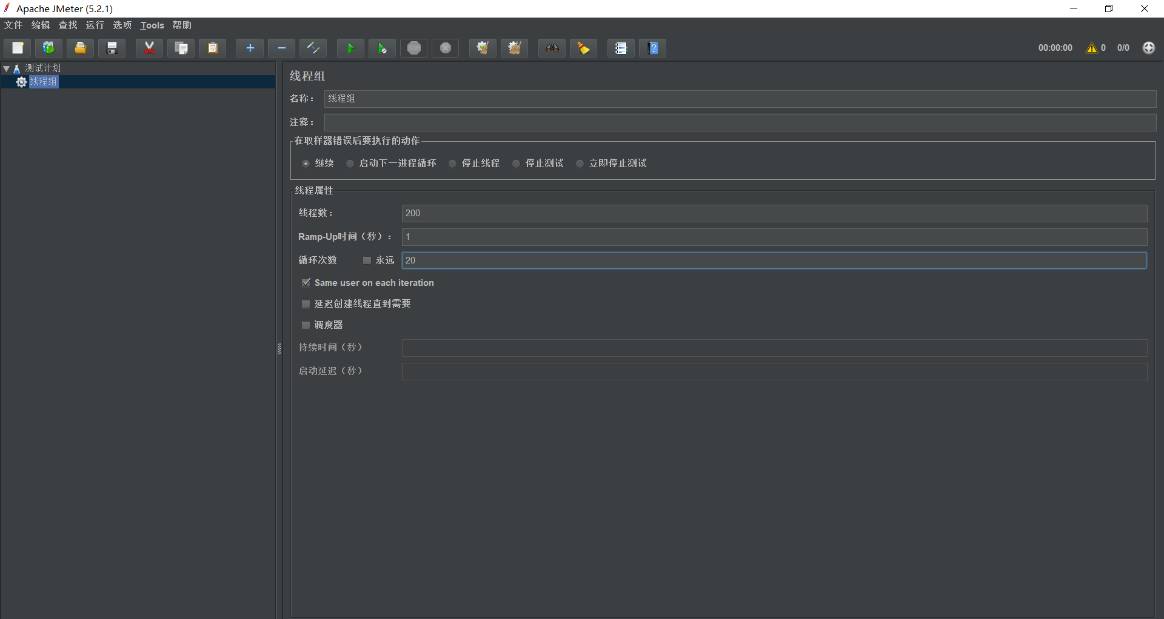
Task: Click the Shutdown test icon
Action: [445, 48]
